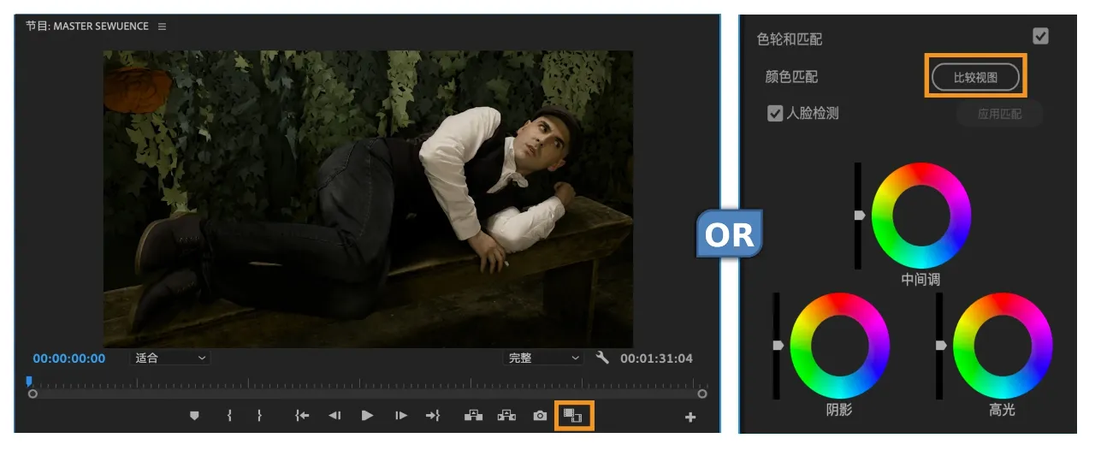The width and height of the screenshot is (1095, 450).
Task: Click the playhead on the time ruler
Action: point(28,382)
